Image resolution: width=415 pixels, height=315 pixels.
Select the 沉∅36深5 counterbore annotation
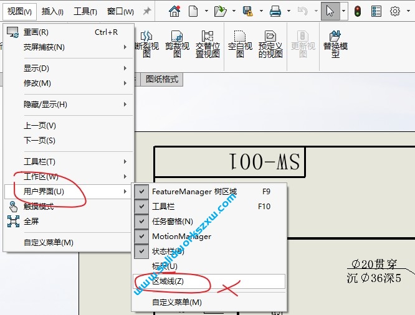(x=374, y=278)
